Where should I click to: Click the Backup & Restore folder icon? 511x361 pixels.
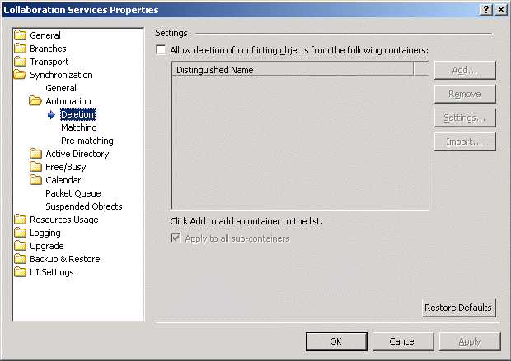(20, 259)
